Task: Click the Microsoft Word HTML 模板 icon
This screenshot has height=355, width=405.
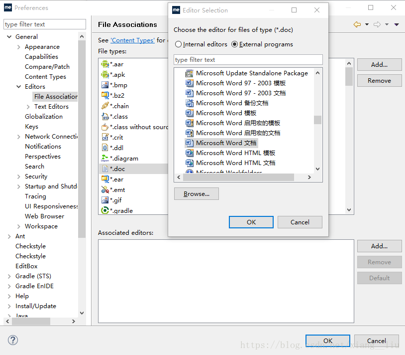Action: (x=190, y=153)
